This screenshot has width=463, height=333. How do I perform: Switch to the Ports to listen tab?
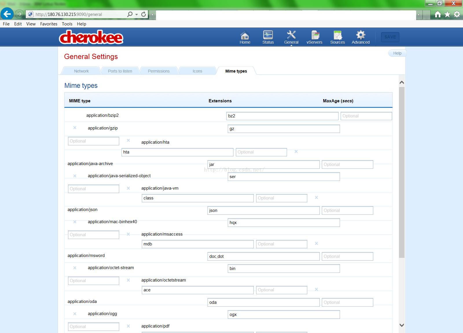[x=120, y=71]
